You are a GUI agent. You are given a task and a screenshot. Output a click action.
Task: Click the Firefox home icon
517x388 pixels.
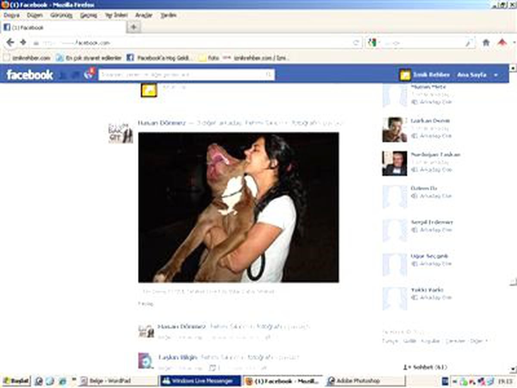(x=486, y=43)
